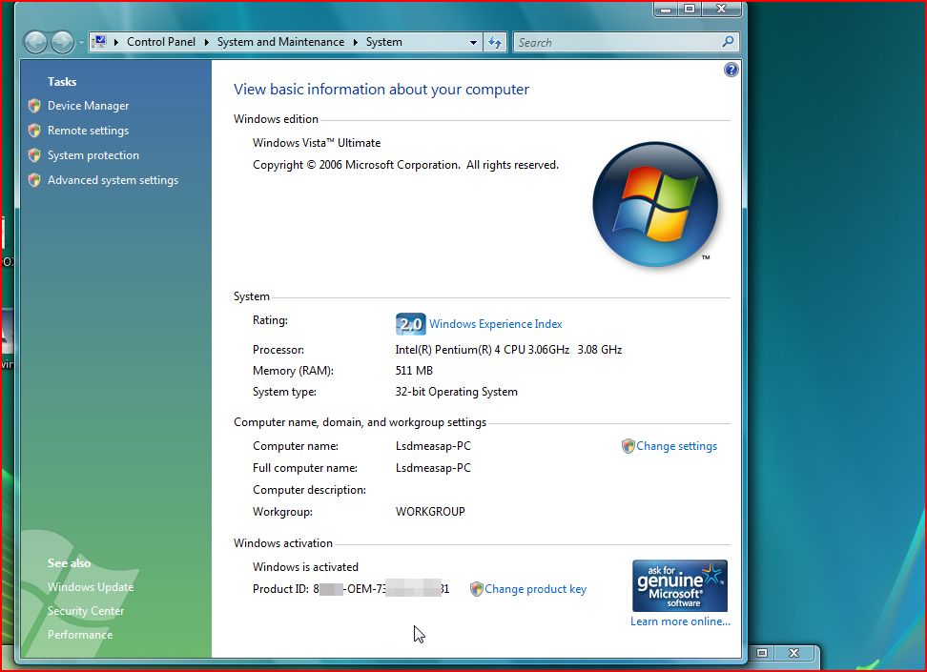The width and height of the screenshot is (927, 672).
Task: Click the Windows Vista logo orb
Action: coord(655,204)
